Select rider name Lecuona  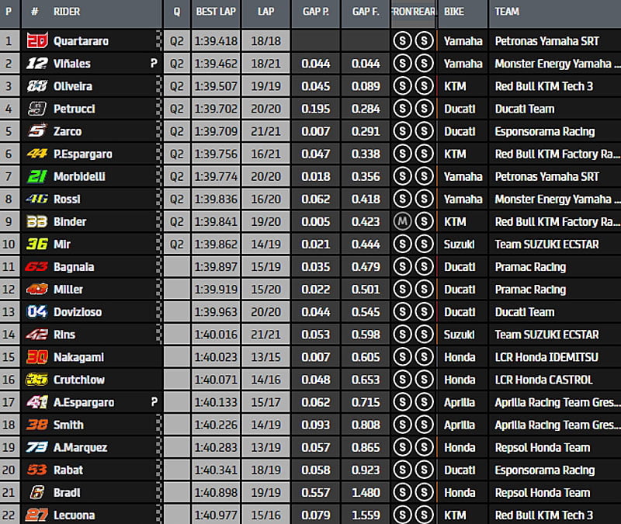click(x=74, y=515)
